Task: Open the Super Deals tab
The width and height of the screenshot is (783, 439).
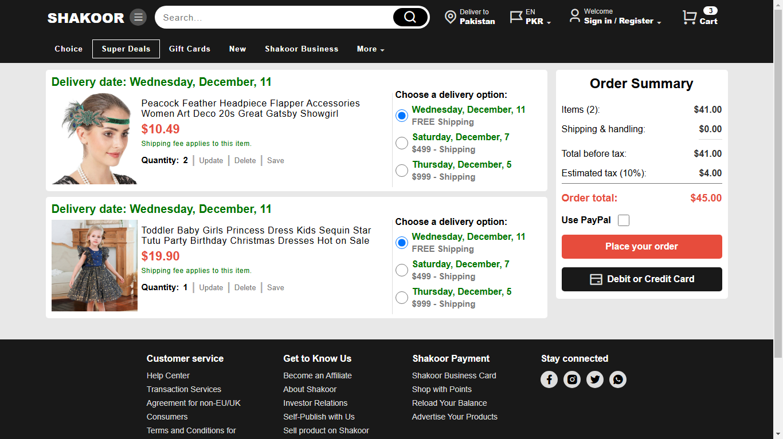Action: click(x=126, y=49)
